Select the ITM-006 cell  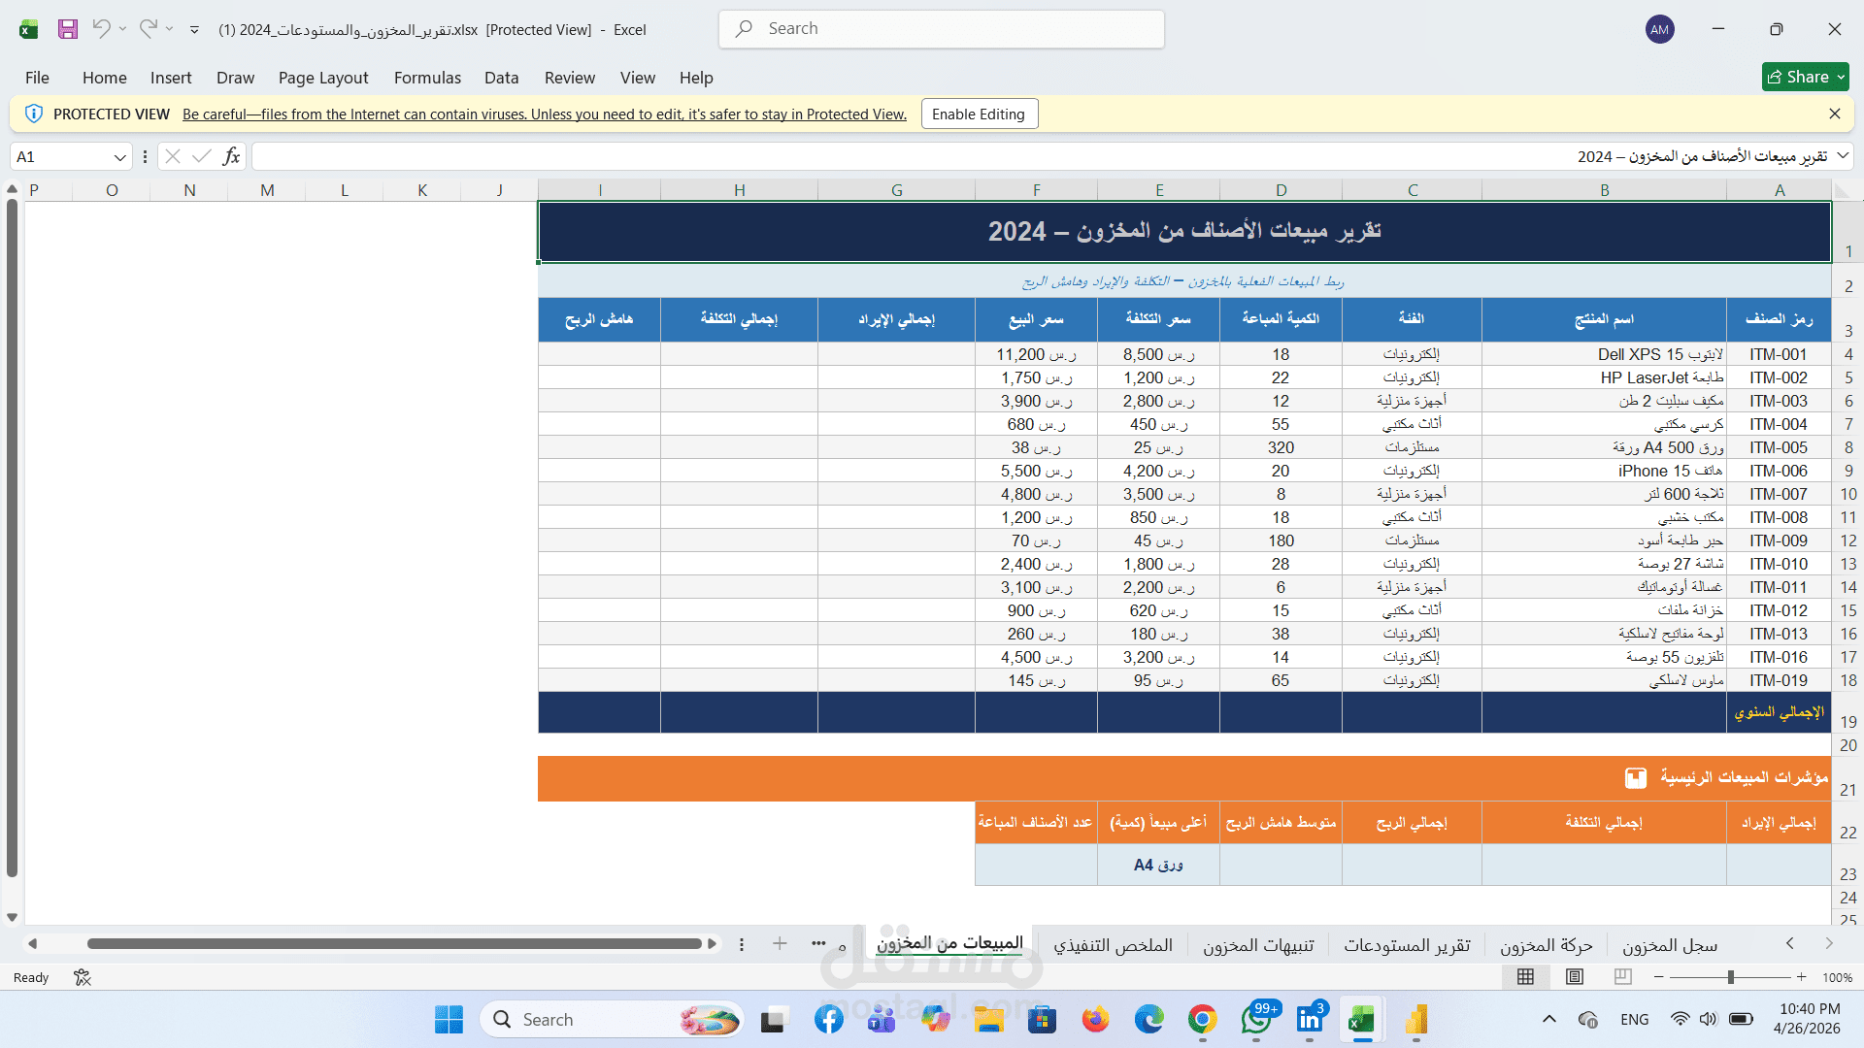coord(1779,471)
